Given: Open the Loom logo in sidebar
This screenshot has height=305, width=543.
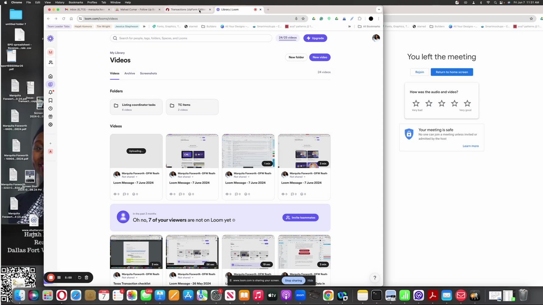Looking at the screenshot, I should (50, 39).
